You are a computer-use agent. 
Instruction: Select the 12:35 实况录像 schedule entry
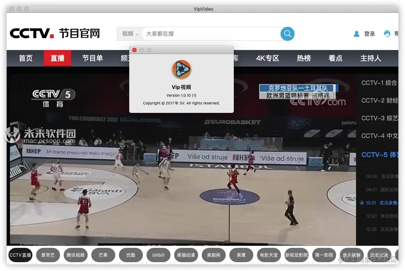tap(381, 229)
